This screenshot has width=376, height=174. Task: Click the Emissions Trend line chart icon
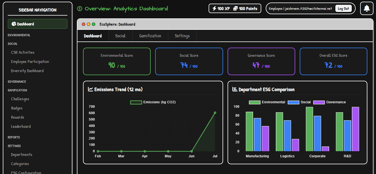[x=91, y=89]
